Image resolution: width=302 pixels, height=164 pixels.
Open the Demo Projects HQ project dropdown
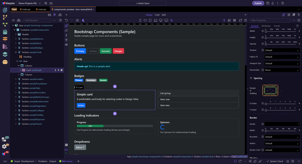click(x=30, y=3)
